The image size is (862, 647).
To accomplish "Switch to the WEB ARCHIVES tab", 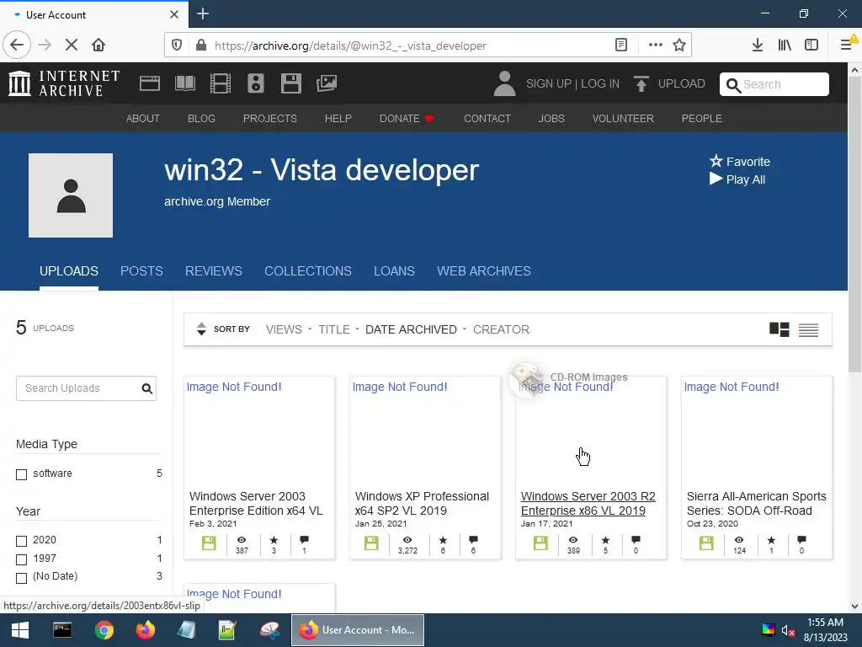I will [484, 271].
